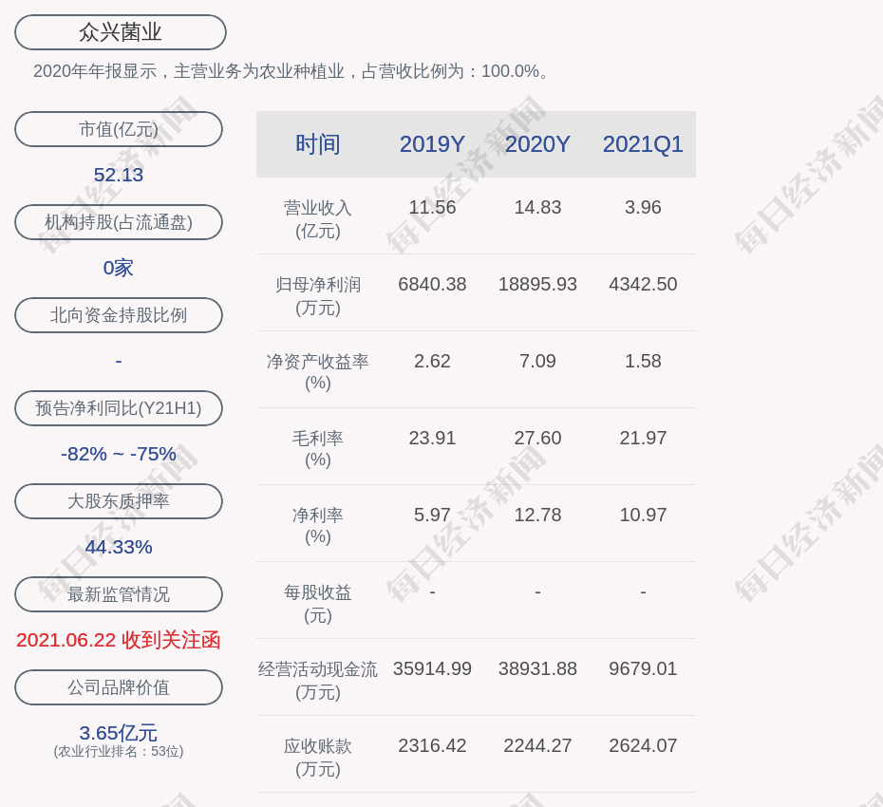Click cash flow value 38931.88
883x807 pixels.
[x=537, y=668]
